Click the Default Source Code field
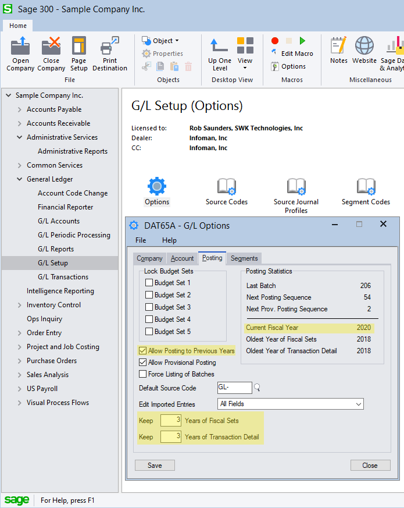This screenshot has width=404, height=508. [234, 388]
